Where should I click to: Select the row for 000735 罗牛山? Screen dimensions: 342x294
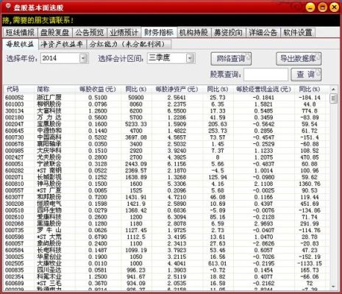tap(166, 230)
